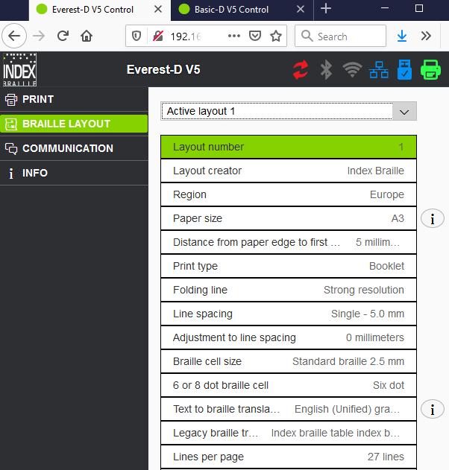Image resolution: width=449 pixels, height=470 pixels.
Task: Maximize the browser window
Action: (419, 8)
